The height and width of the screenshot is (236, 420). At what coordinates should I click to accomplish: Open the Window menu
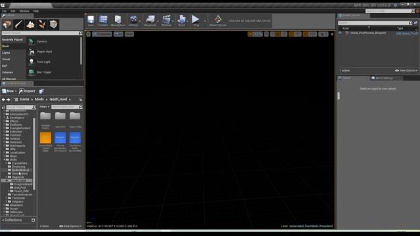[x=24, y=11]
